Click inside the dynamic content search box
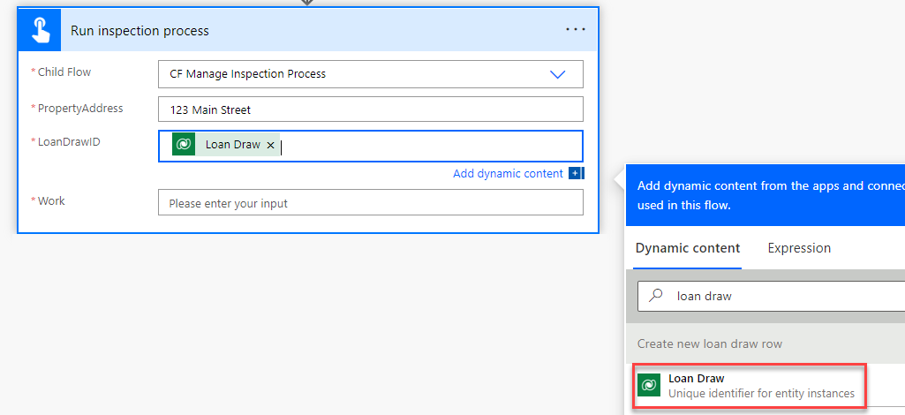Image resolution: width=905 pixels, height=415 pixels. tap(777, 297)
